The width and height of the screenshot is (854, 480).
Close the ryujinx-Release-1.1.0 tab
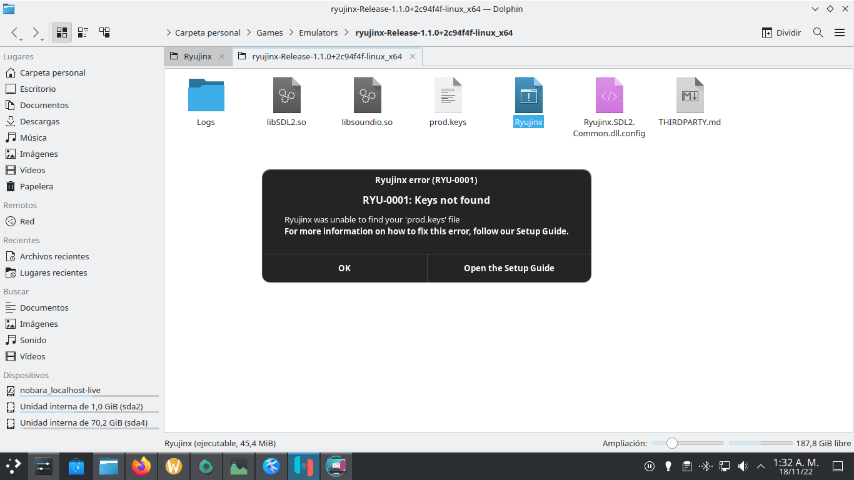[413, 56]
